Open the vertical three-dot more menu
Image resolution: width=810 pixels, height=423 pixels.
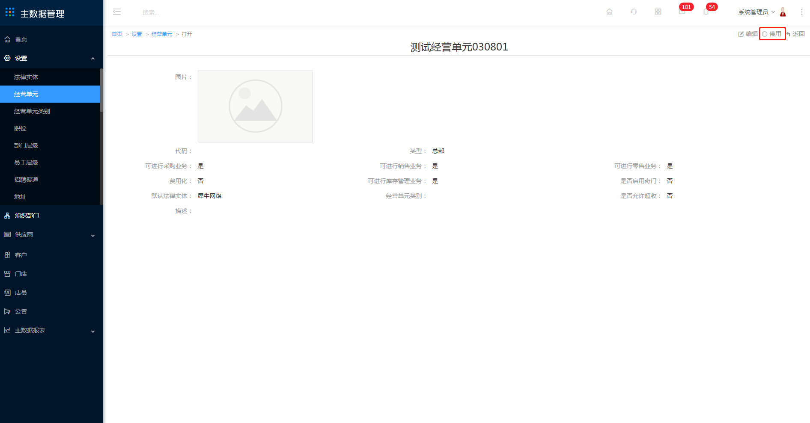tap(802, 12)
